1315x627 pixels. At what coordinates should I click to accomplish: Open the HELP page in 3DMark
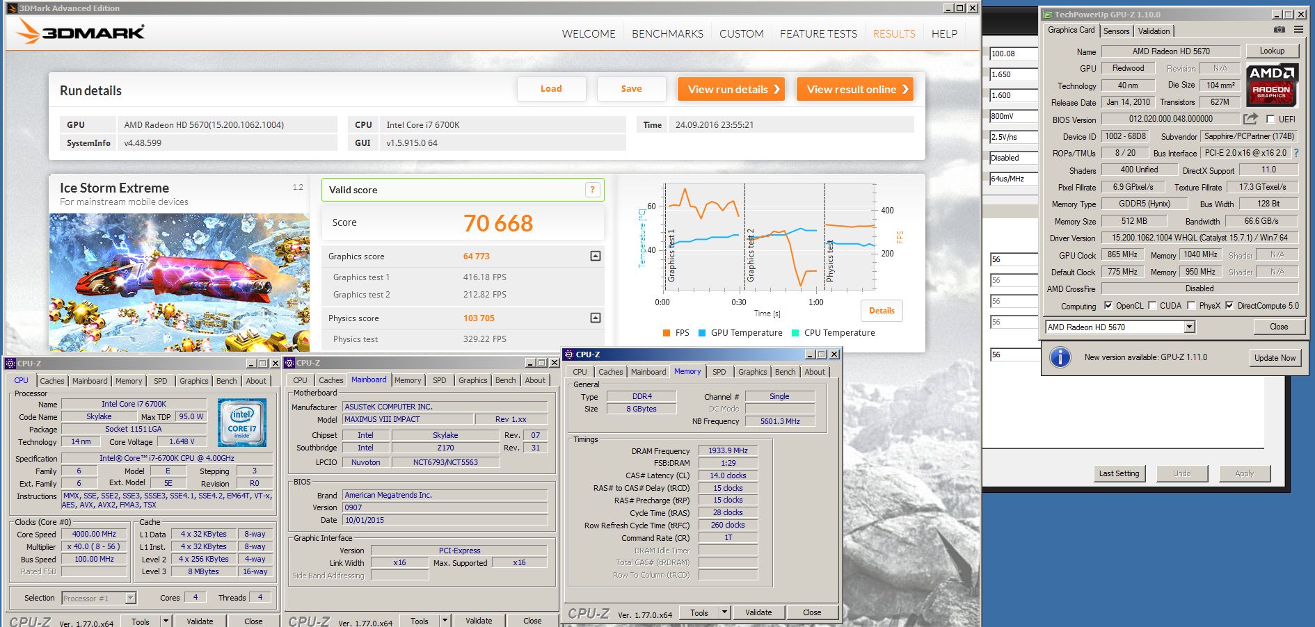click(944, 33)
